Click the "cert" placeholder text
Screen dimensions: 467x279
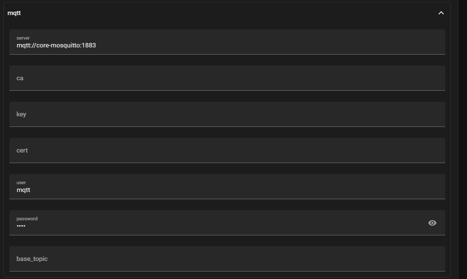(x=22, y=151)
